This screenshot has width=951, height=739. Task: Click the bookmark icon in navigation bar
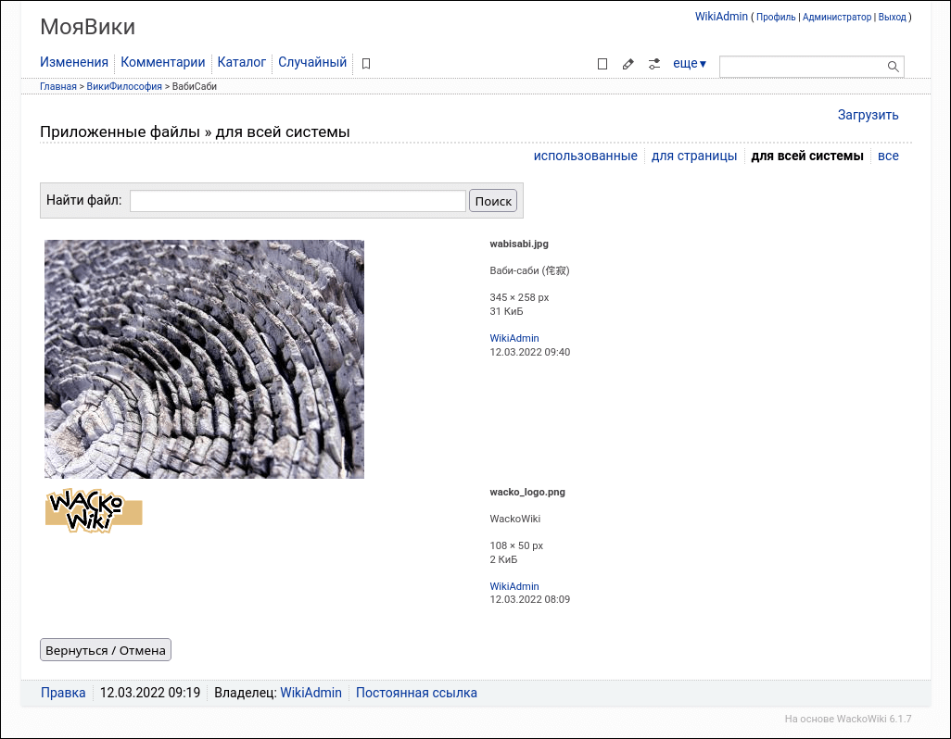[x=366, y=64]
